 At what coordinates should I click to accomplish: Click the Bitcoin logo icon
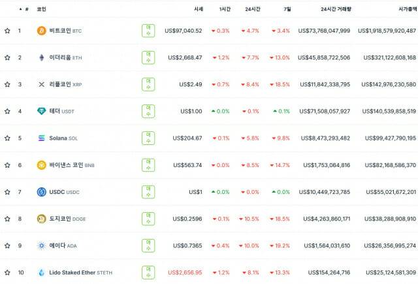(42, 31)
